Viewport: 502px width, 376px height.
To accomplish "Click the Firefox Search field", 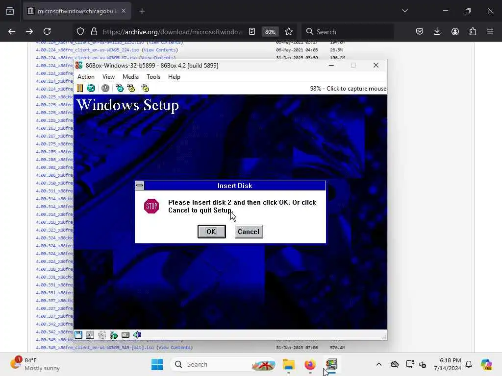I will tap(348, 32).
